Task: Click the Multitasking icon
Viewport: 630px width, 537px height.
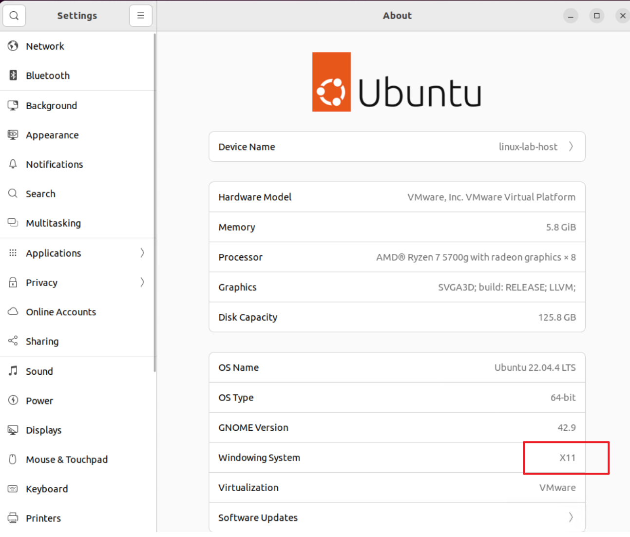Action: click(x=13, y=223)
